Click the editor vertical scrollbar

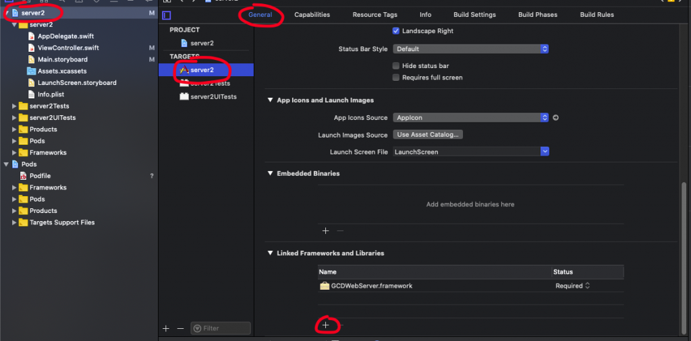coord(684,257)
